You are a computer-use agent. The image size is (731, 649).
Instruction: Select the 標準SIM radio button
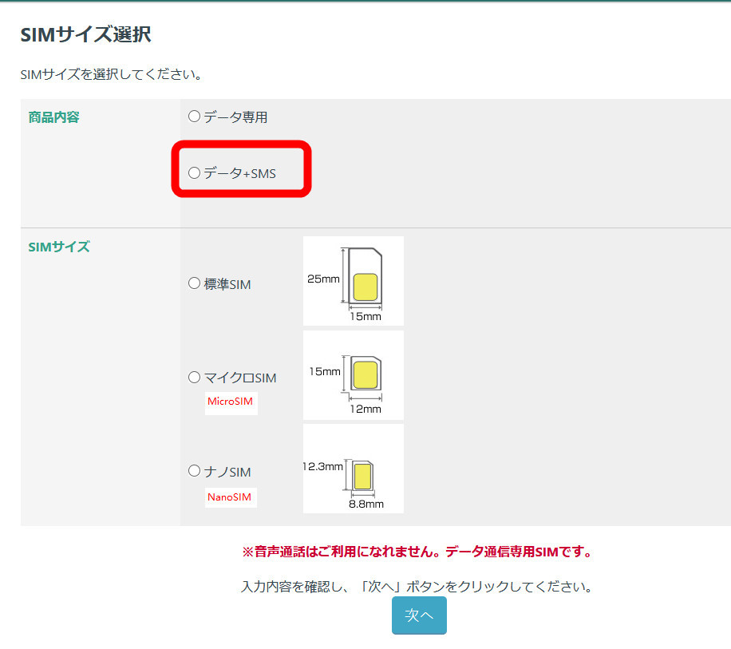(194, 283)
